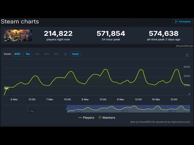194x145 pixels.
Task: Click the all-time peak 574,638 value
Action: point(163,34)
